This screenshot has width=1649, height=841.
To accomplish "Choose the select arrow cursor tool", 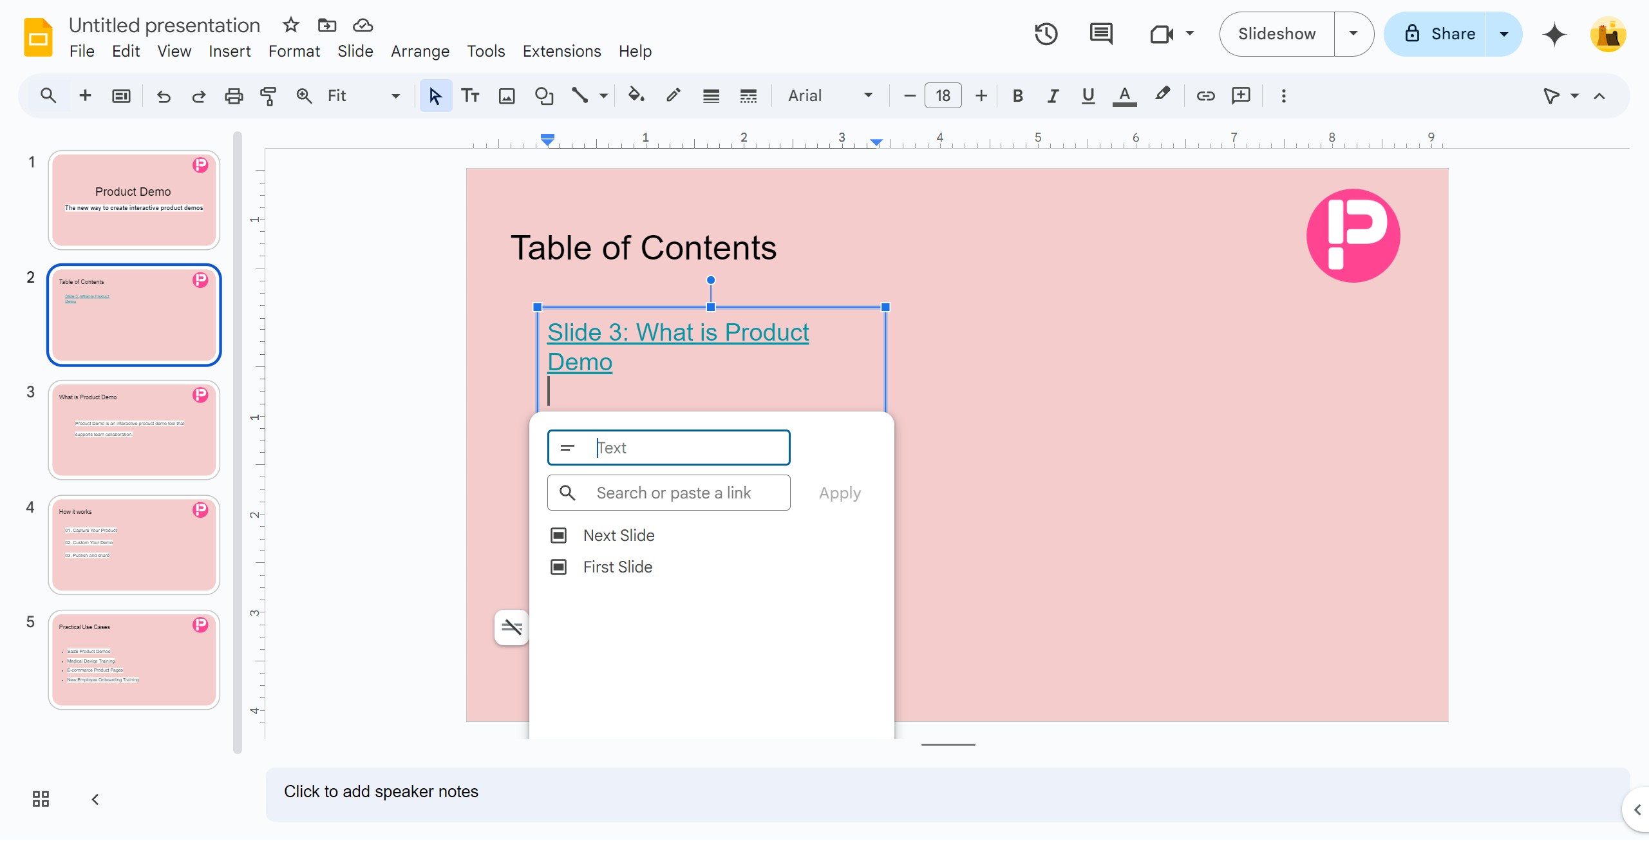I will 435,96.
